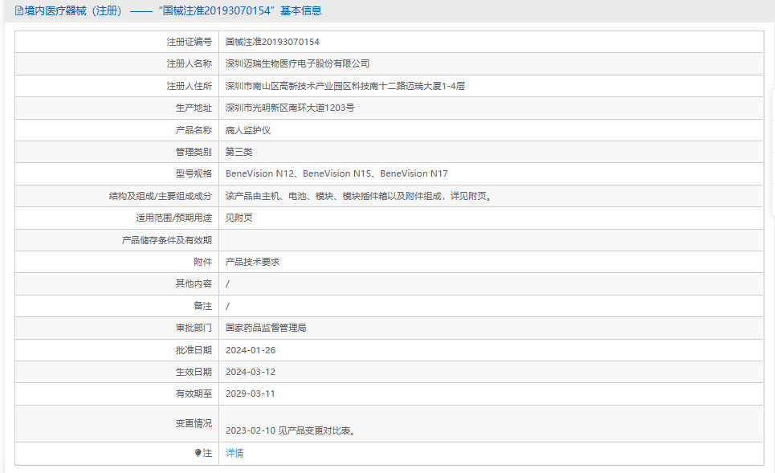
Task: Select expiry date 2029-03-11
Action: coord(250,393)
